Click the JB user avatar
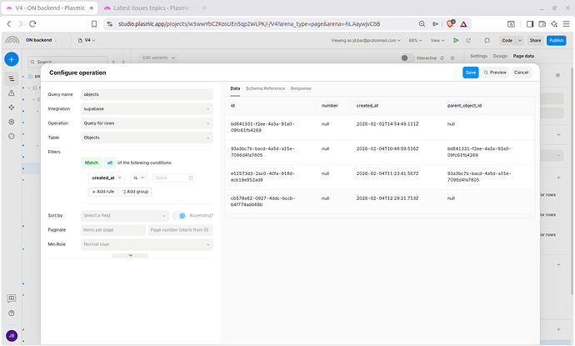Screen dimensions: 575x346 (12, 336)
